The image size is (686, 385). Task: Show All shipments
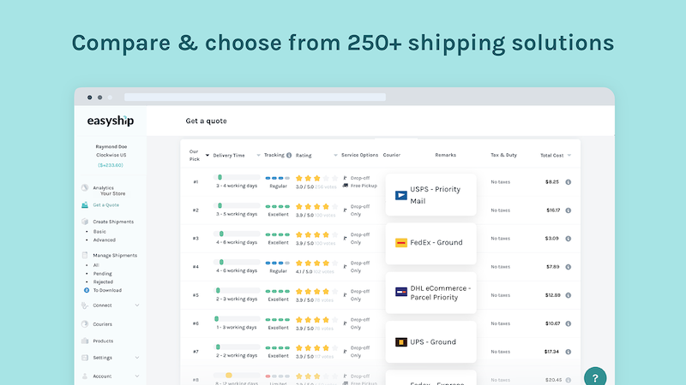(96, 265)
